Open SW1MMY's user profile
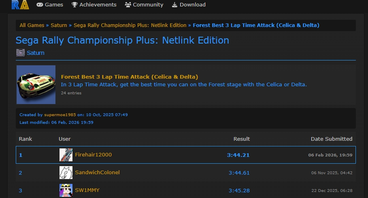 [x=87, y=190]
